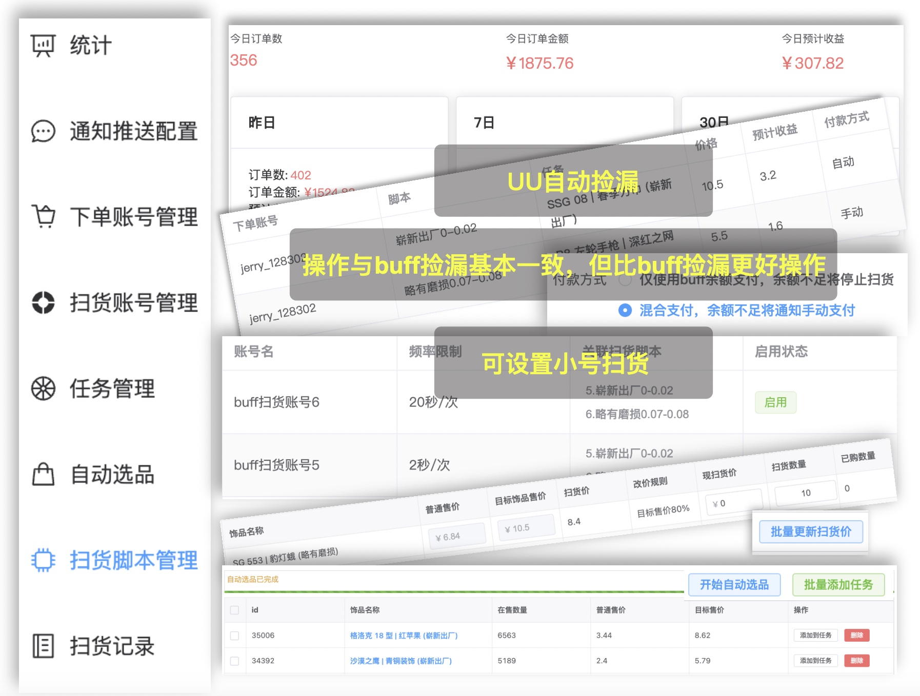This screenshot has width=920, height=696.
Task: Click 在售数量 column header
Action: coord(512,610)
